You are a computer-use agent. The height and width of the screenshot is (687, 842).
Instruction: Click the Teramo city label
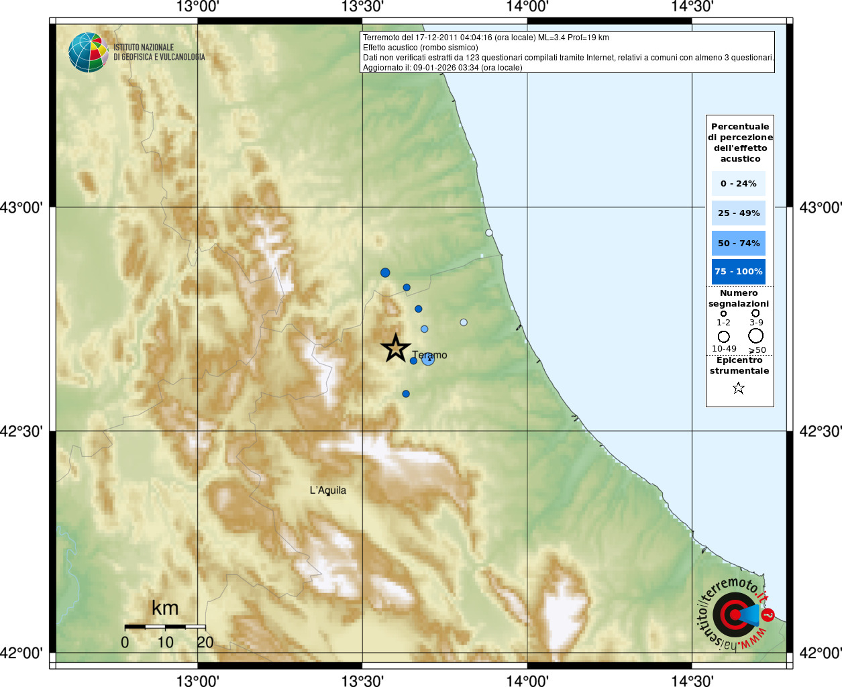point(429,355)
